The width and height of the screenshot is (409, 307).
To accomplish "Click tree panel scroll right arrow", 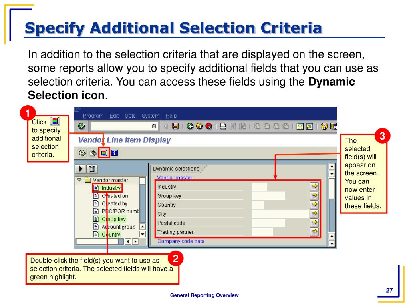I will 135,241.
